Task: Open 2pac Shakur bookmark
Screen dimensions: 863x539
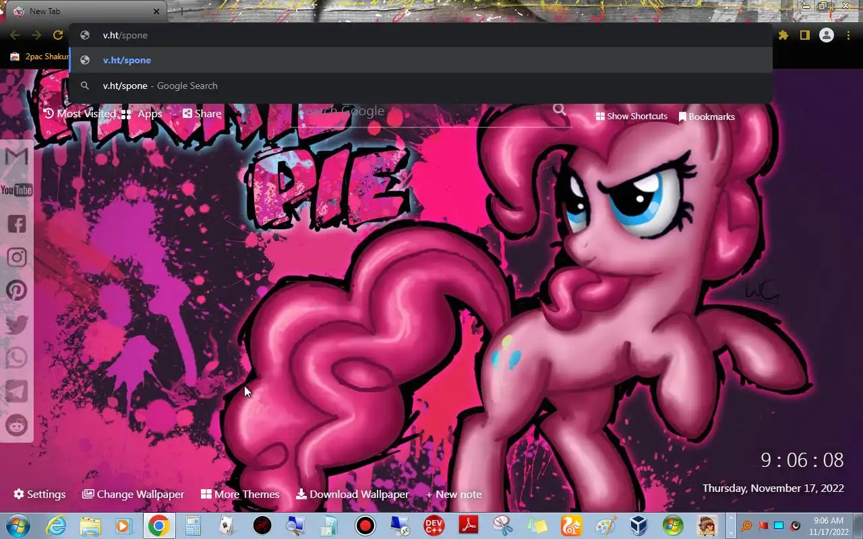Action: click(39, 57)
